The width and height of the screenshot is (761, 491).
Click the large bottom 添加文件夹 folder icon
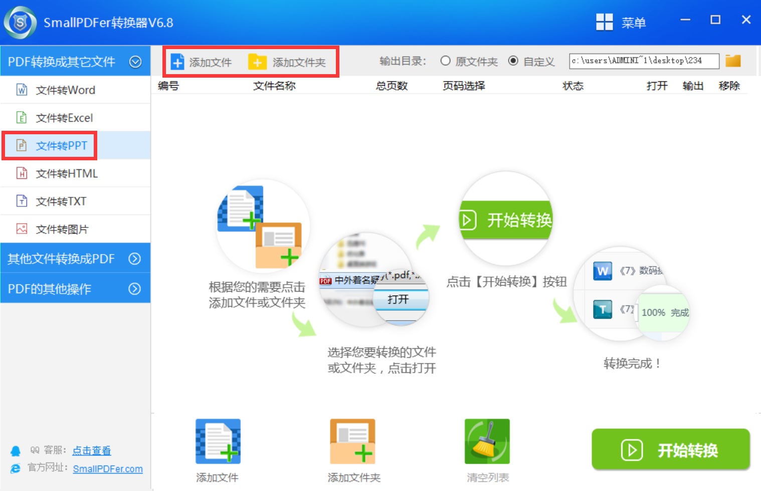point(352,441)
